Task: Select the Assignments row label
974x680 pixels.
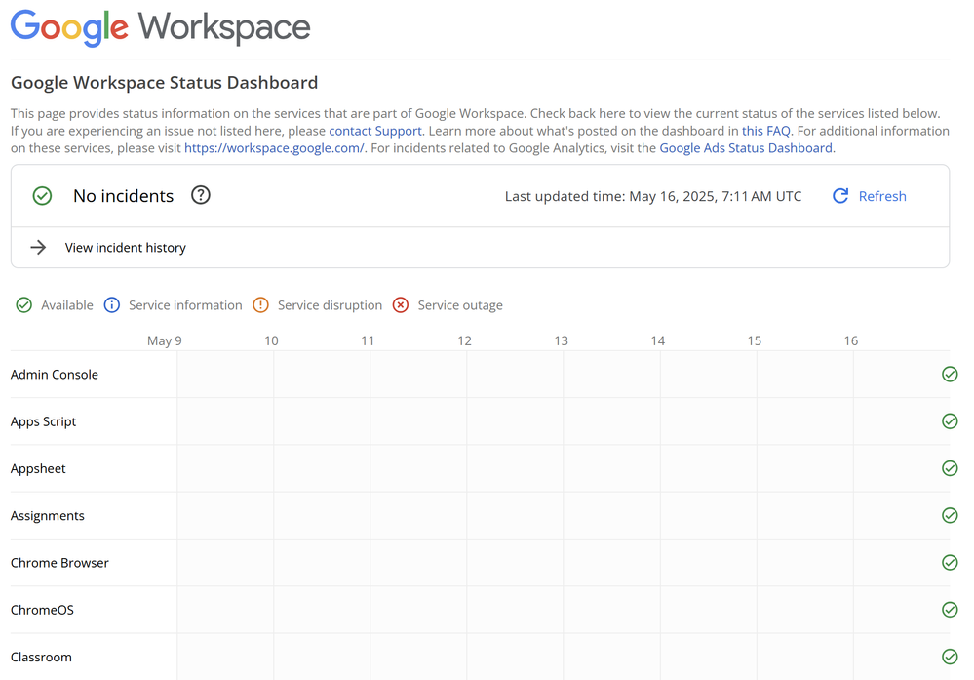Action: point(47,516)
